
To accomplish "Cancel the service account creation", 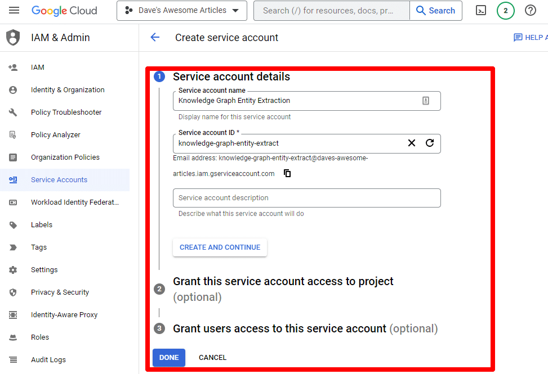I will tap(212, 357).
